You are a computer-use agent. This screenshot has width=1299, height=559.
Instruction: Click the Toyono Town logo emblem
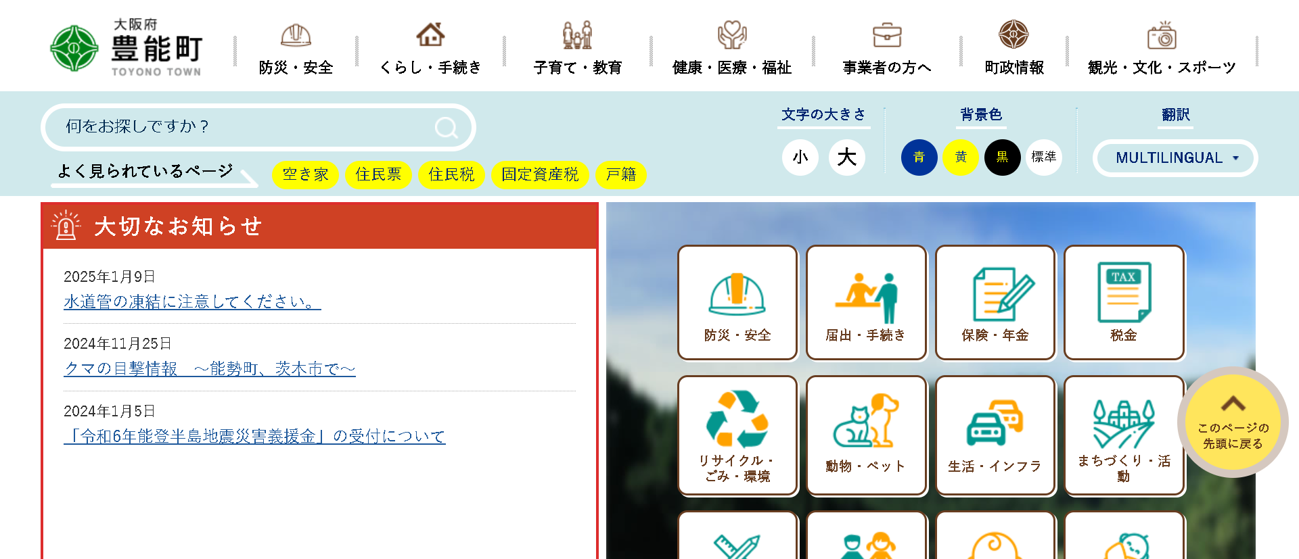point(74,48)
